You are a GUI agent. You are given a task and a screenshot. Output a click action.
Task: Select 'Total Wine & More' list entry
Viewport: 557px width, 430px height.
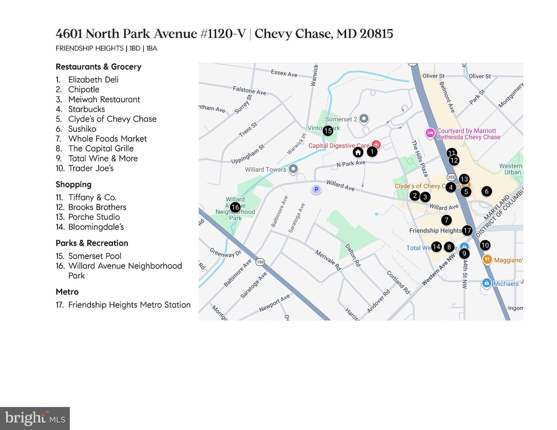pyautogui.click(x=103, y=159)
